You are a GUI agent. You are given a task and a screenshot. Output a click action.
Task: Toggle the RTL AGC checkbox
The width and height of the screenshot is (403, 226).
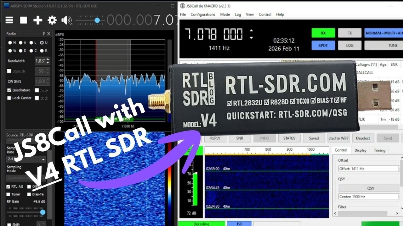(x=9, y=186)
